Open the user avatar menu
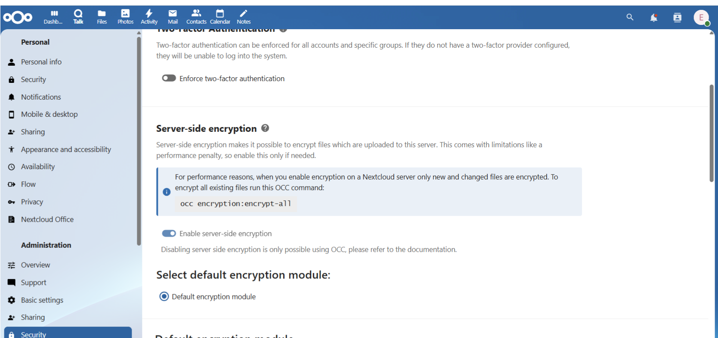Viewport: 718px width, 338px height. 701,18
